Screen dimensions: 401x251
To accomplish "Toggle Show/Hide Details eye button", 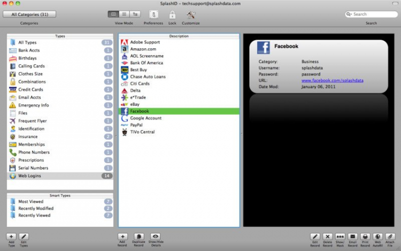I will coord(155,237).
